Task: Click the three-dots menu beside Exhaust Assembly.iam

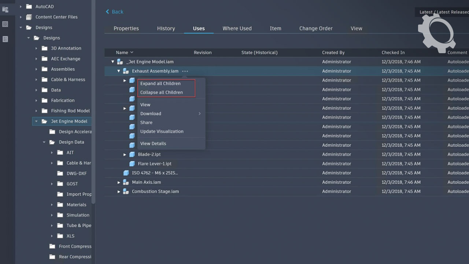Action: pyautogui.click(x=185, y=71)
